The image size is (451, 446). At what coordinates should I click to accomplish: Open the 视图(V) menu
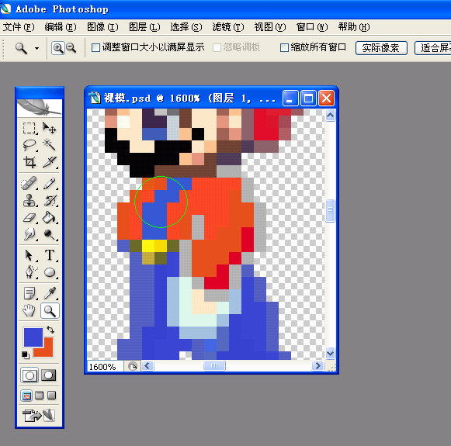point(270,27)
